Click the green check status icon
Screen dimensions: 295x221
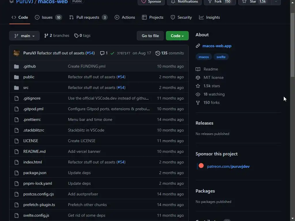(112, 53)
